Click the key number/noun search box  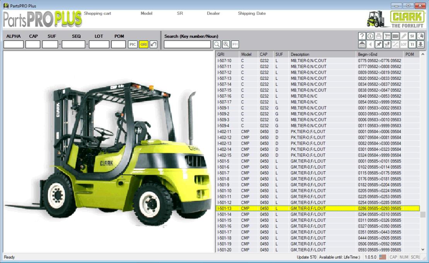(187, 44)
